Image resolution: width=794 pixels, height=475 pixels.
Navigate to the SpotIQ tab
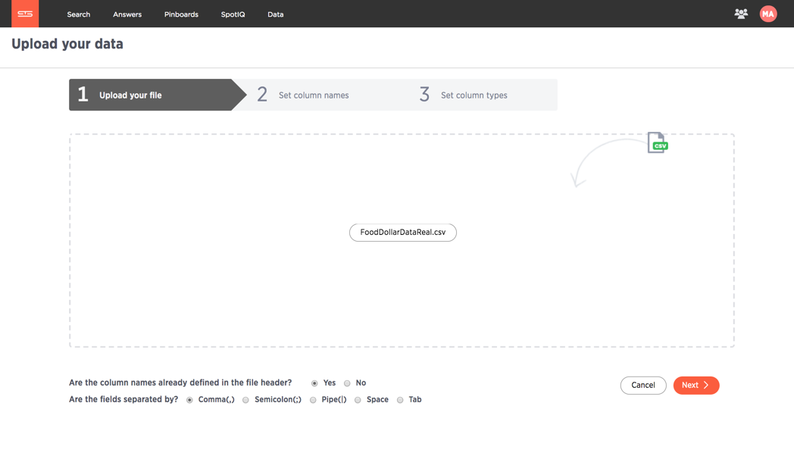click(233, 14)
